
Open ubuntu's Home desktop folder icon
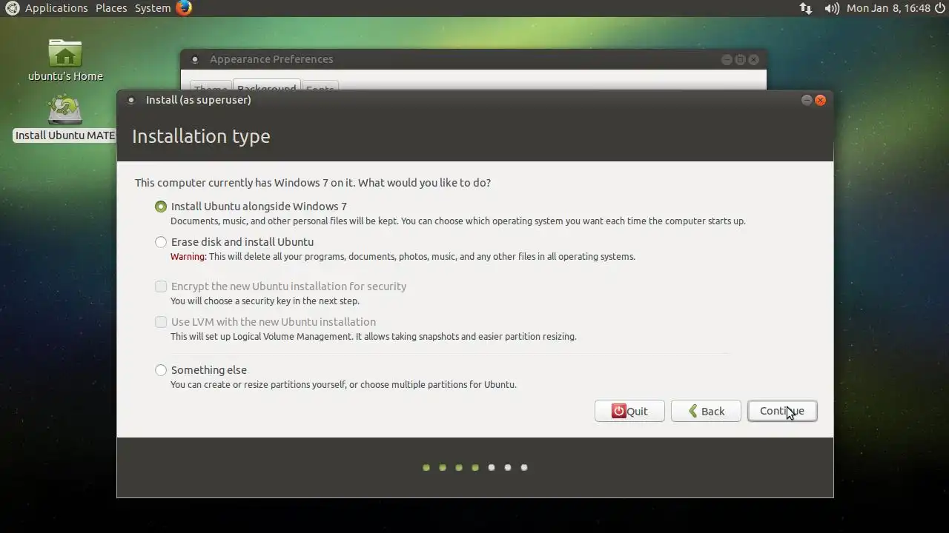[x=65, y=60]
